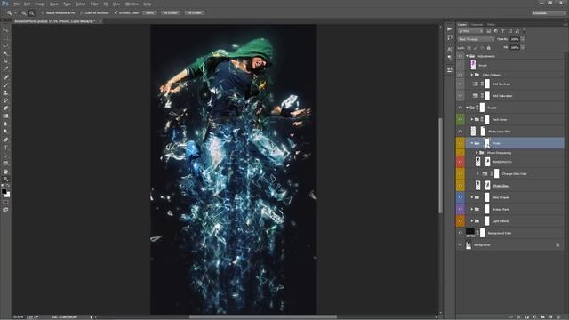Select the Crop tool
This screenshot has height=320, width=569.
coord(5,61)
